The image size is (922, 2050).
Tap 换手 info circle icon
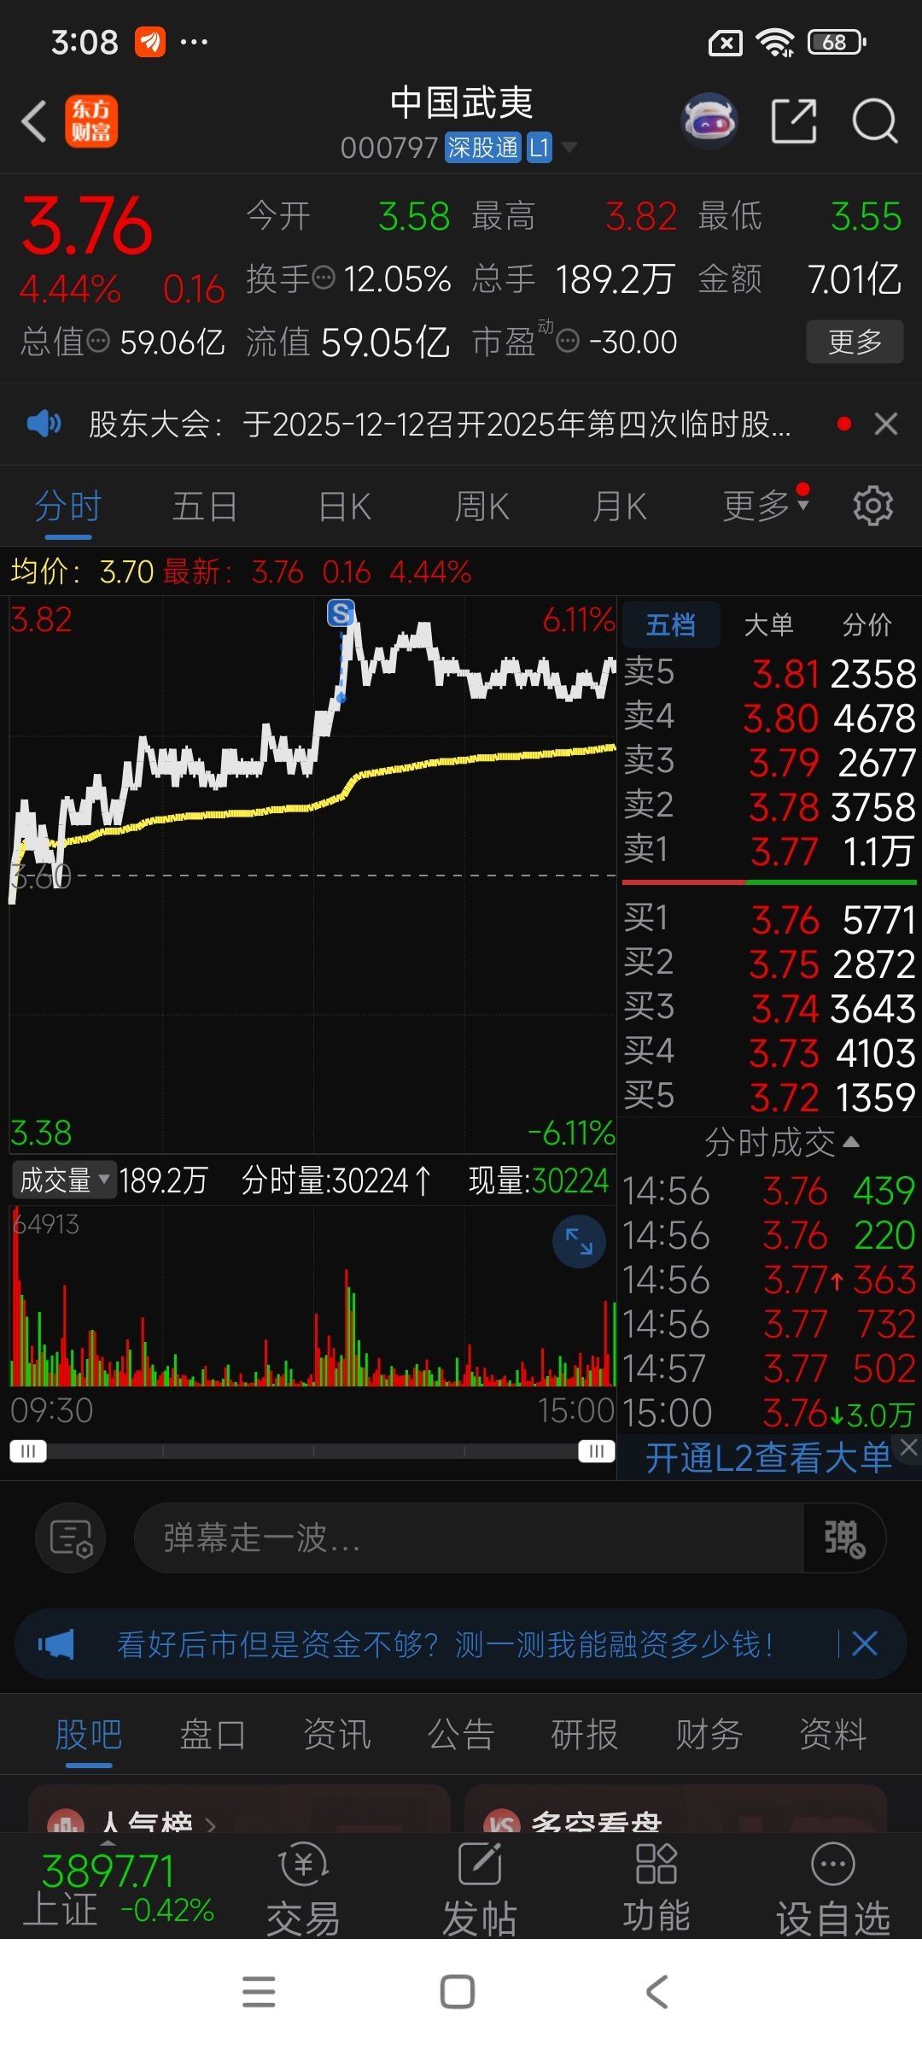[324, 278]
